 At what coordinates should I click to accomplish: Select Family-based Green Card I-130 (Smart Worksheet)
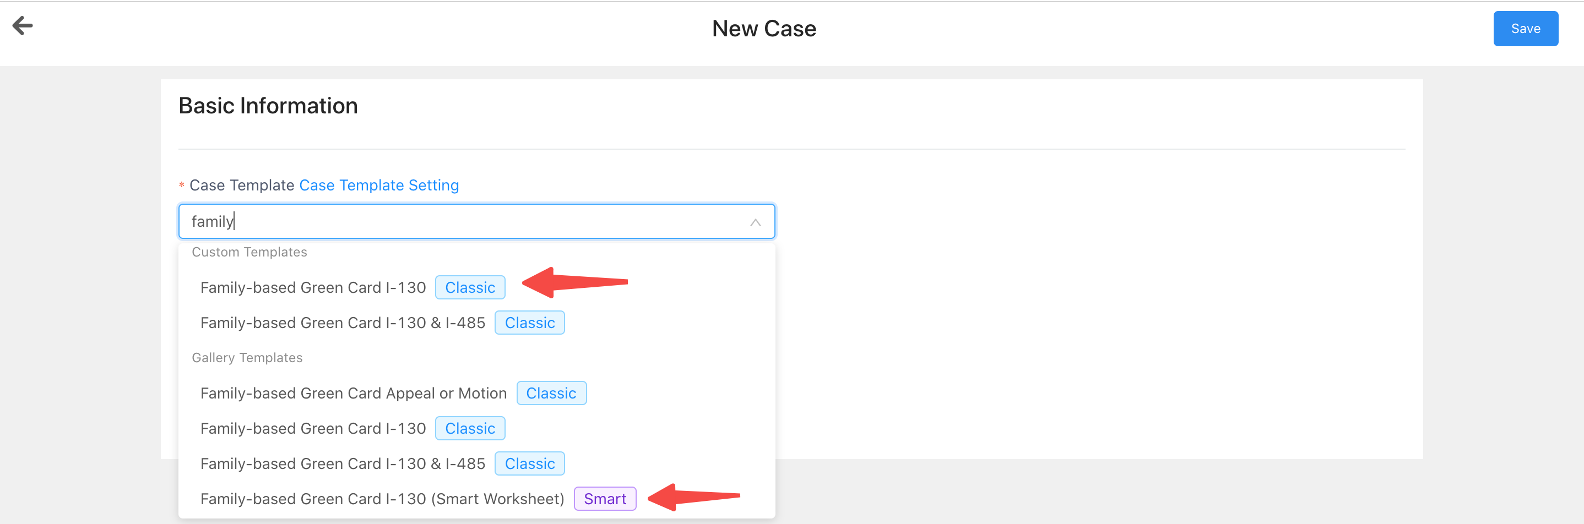[476, 499]
